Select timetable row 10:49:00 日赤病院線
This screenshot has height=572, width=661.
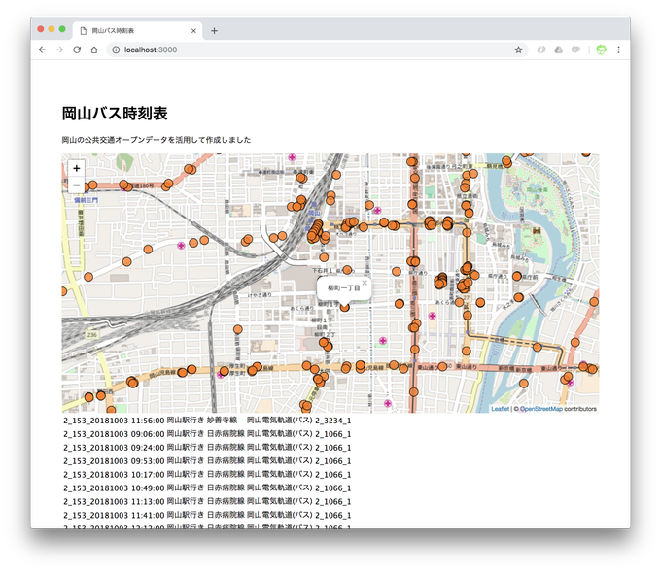pos(207,488)
